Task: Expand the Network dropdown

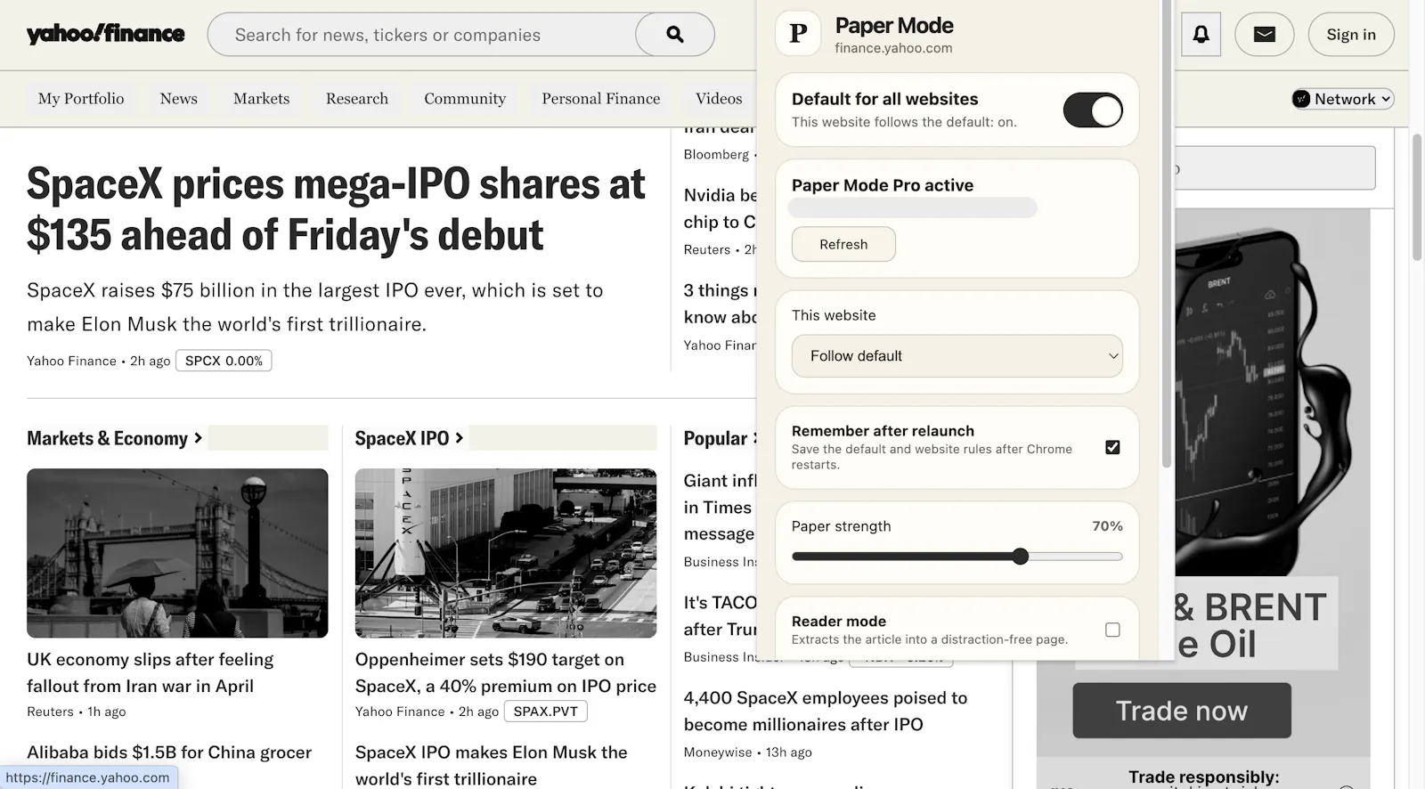Action: click(1343, 99)
